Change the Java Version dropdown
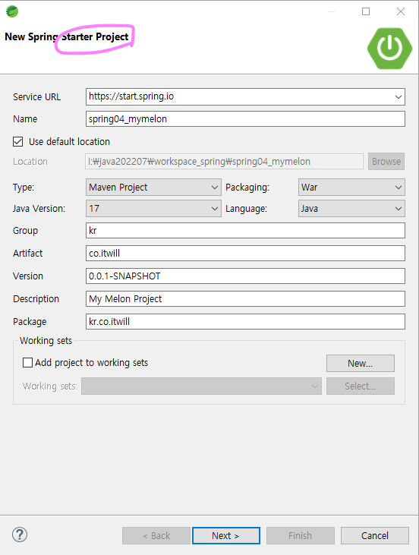This screenshot has width=419, height=555. point(153,209)
